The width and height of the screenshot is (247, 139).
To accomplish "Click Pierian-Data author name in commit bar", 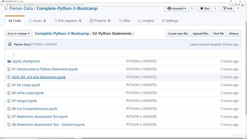I will click(x=22, y=44).
